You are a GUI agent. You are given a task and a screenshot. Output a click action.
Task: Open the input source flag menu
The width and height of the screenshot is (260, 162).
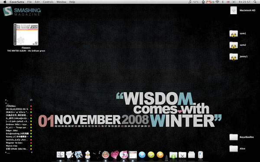[228, 2]
